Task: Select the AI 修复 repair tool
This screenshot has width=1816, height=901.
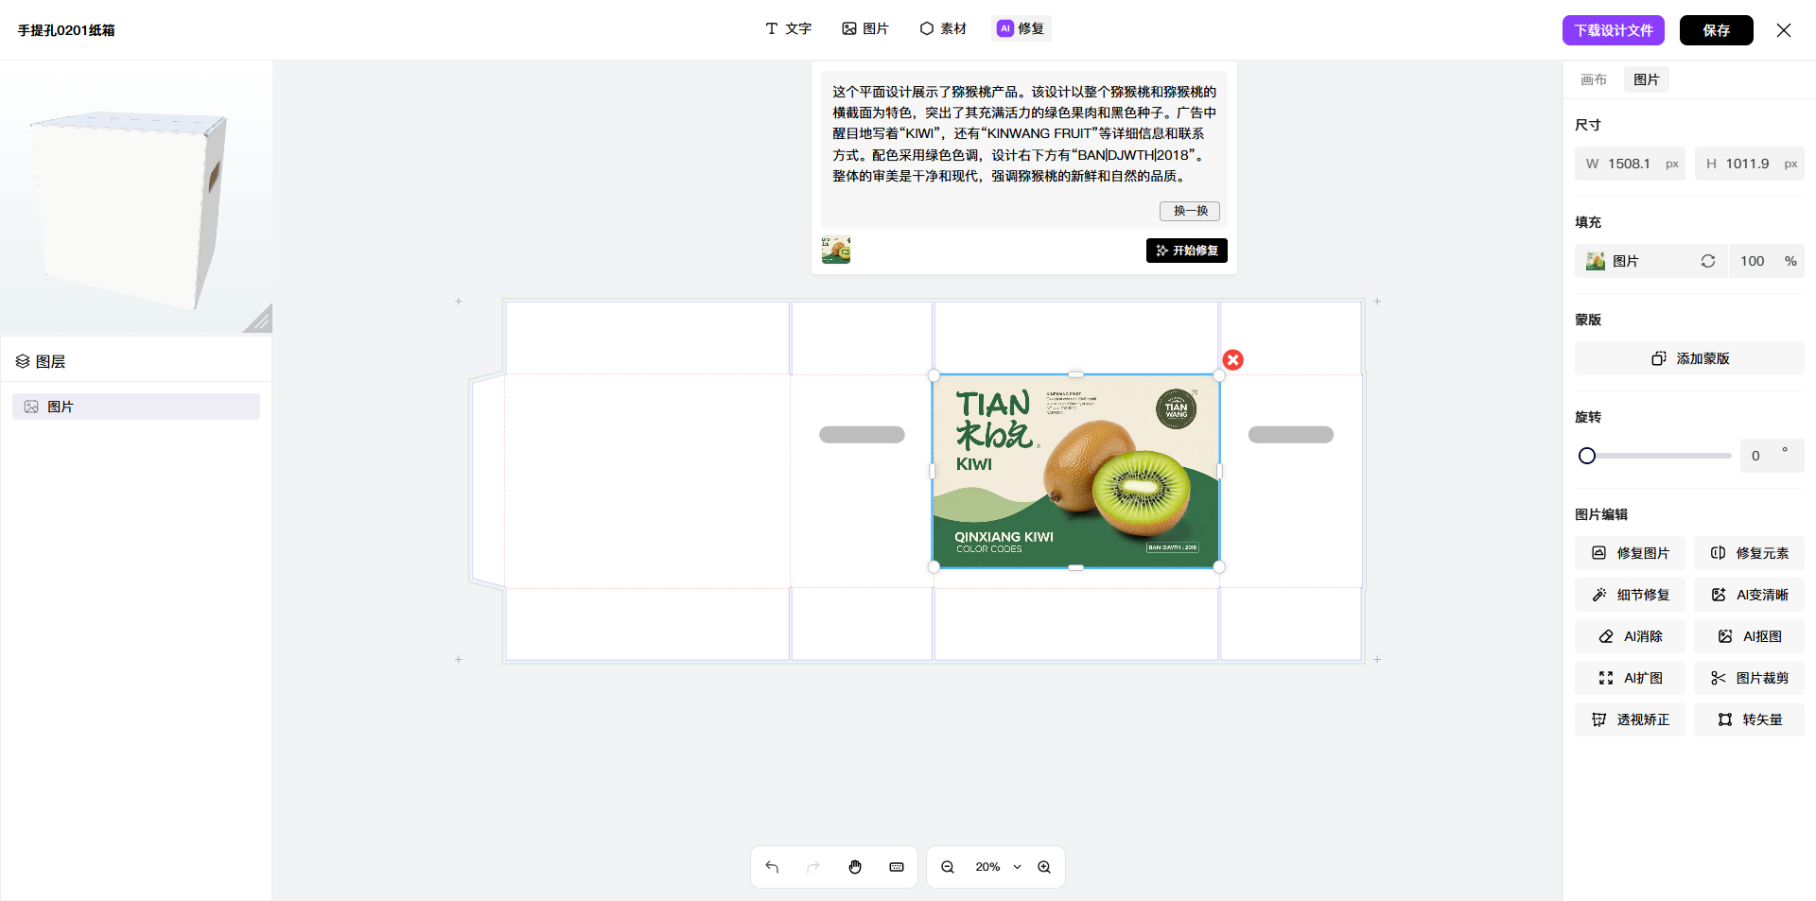Action: (x=1021, y=28)
